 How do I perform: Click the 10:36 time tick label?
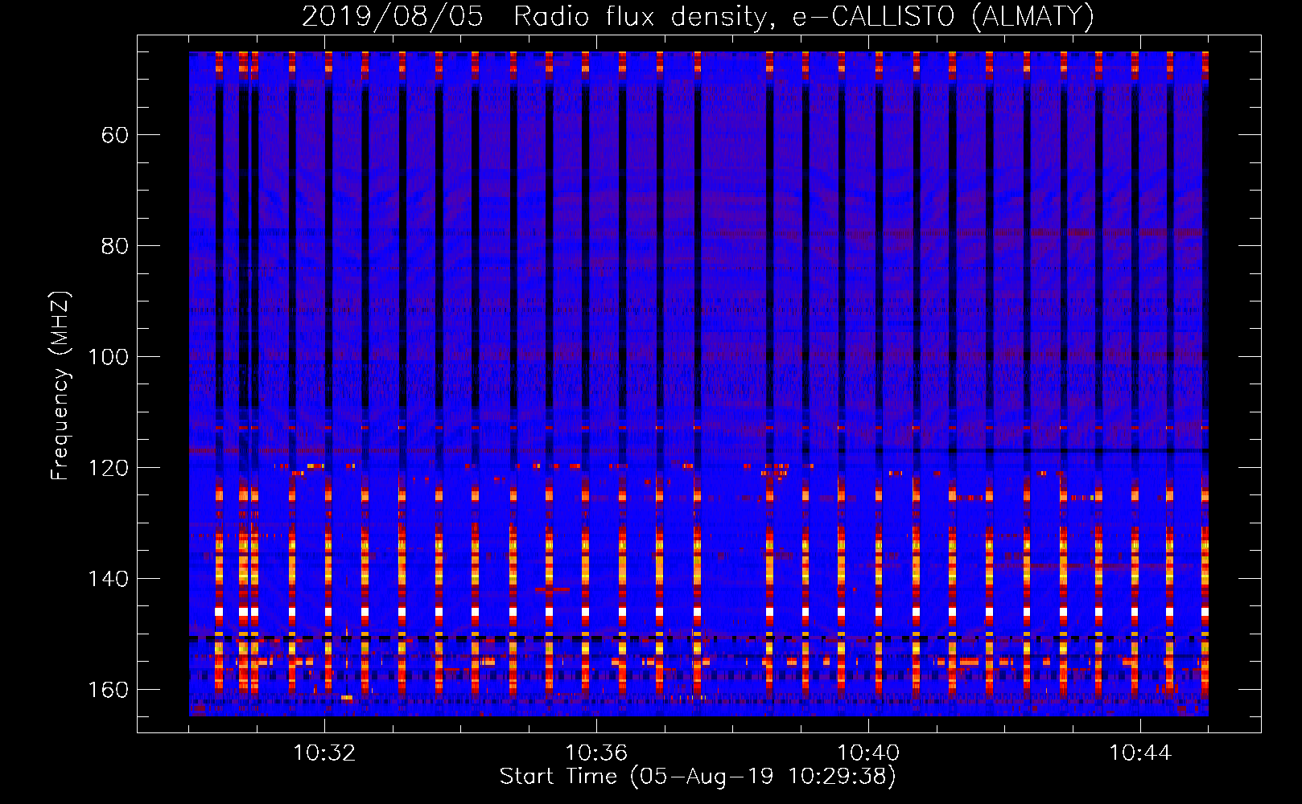click(596, 753)
